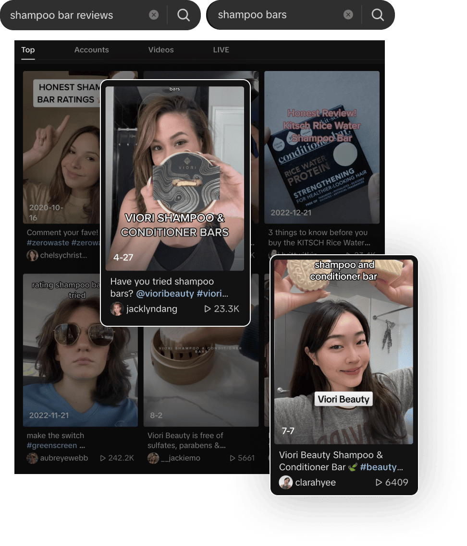The image size is (467, 546).
Task: Click caption 'Viori Beauty Shampoo & Conditioner Bar'
Action: (x=331, y=461)
